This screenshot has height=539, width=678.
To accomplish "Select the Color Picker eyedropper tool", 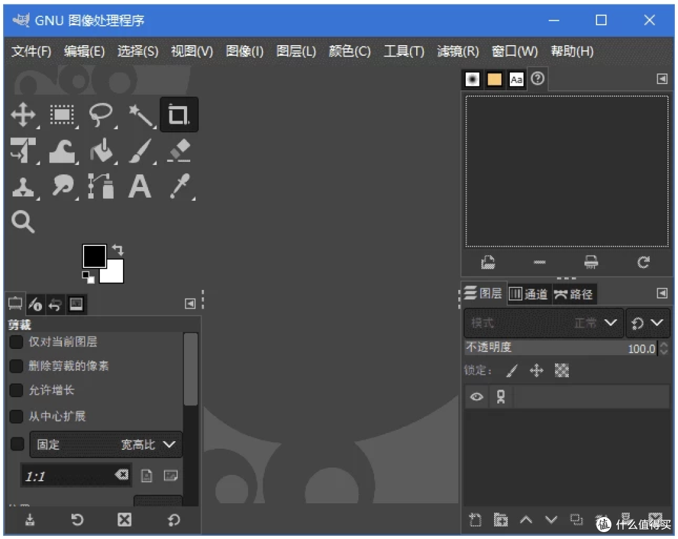I will (180, 186).
